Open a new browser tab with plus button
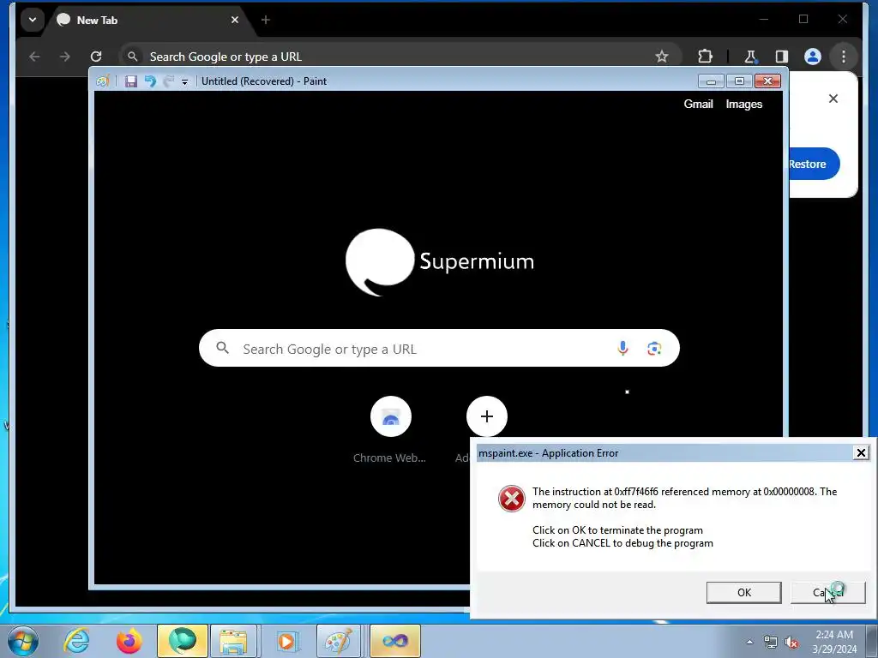This screenshot has width=878, height=658. point(266,21)
